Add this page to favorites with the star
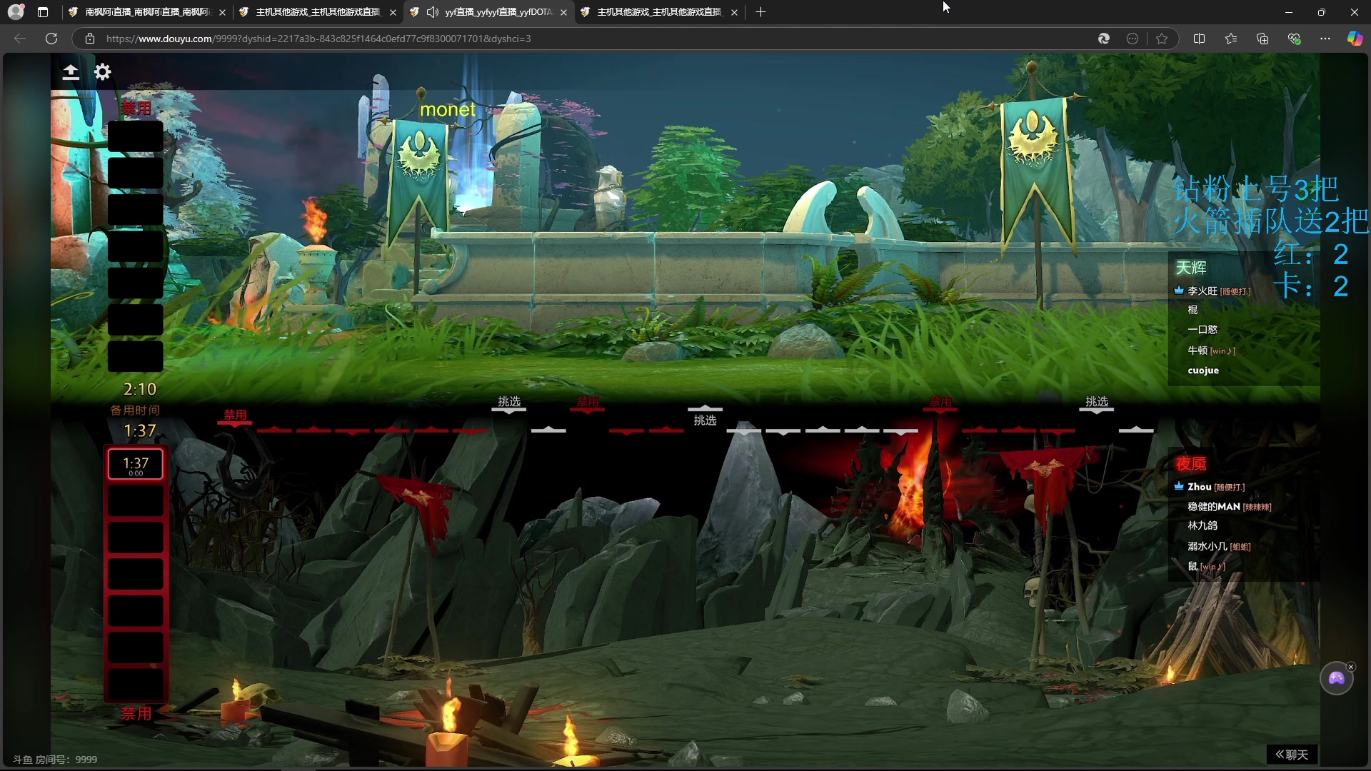 tap(1162, 39)
